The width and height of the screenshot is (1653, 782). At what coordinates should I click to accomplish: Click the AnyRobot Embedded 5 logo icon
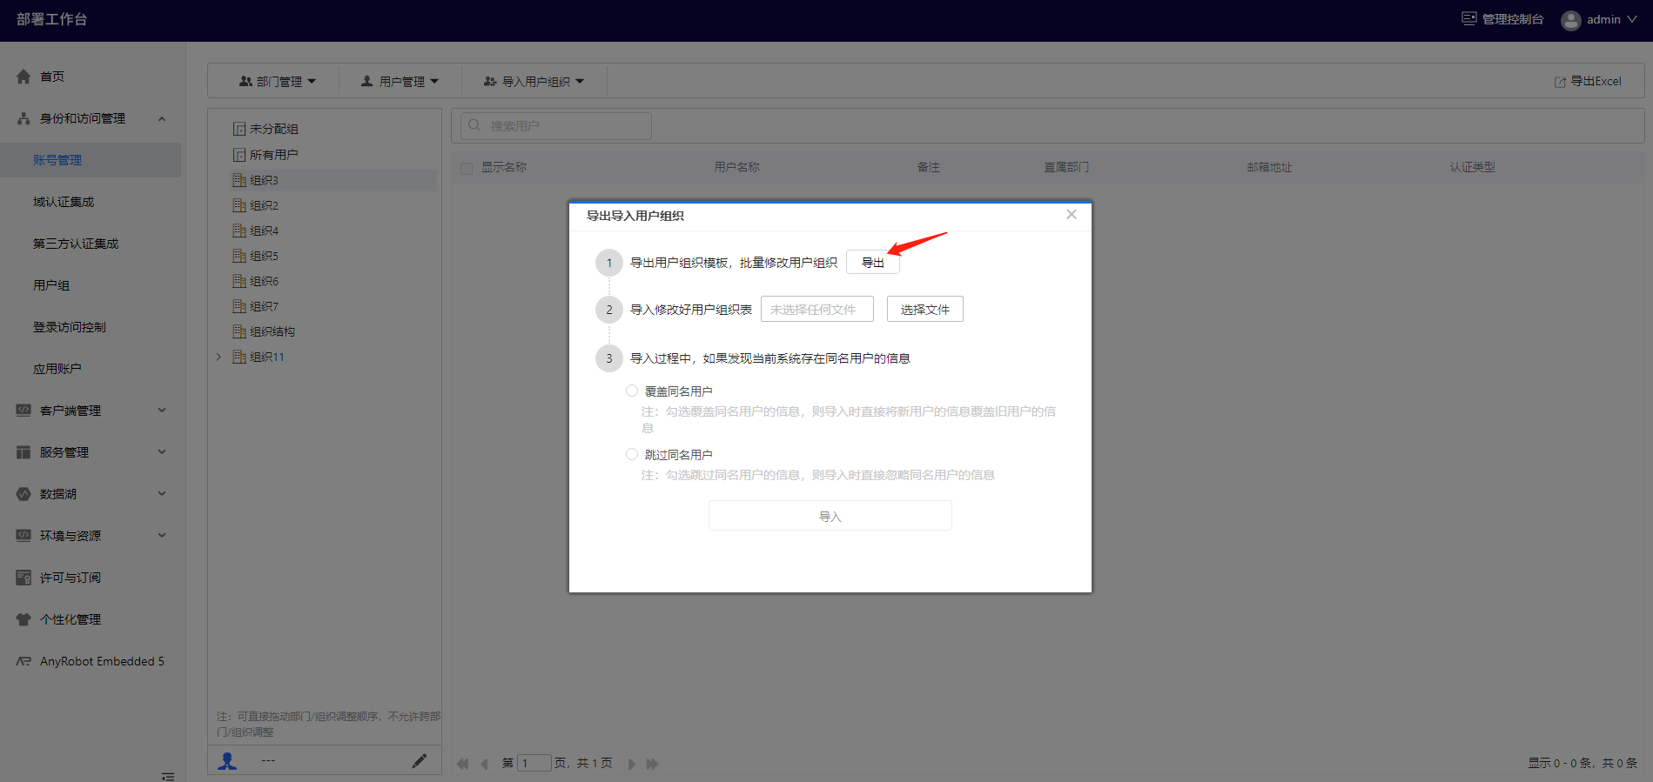(24, 661)
